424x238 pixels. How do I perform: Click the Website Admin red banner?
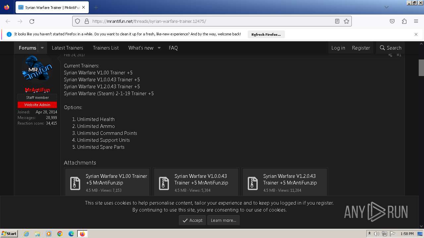tap(37, 105)
